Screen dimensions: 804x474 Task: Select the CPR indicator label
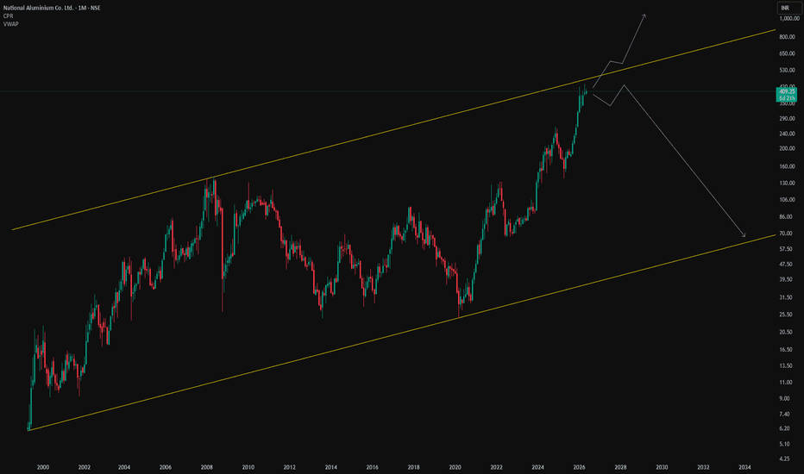8,16
